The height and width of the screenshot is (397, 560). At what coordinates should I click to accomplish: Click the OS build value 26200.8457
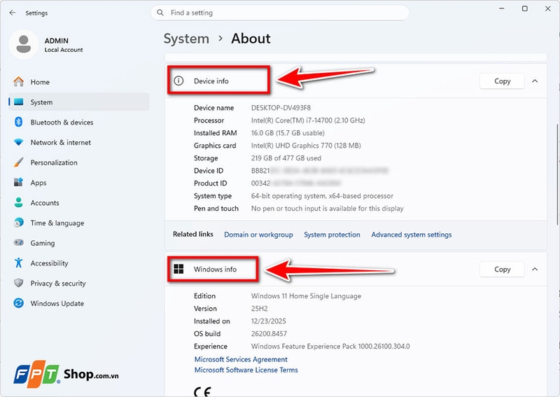[269, 334]
